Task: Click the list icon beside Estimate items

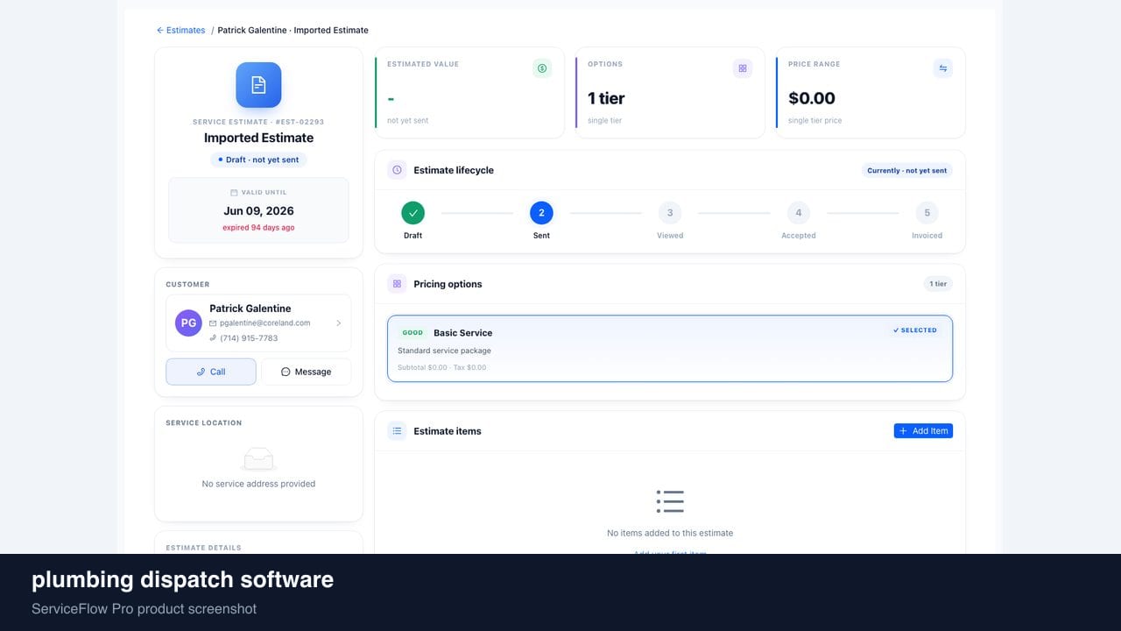Action: click(397, 431)
